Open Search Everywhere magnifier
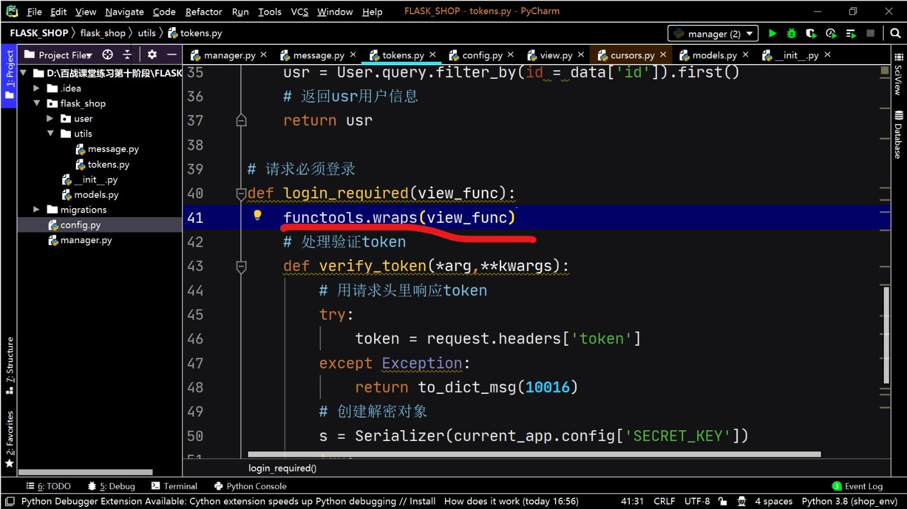Image resolution: width=907 pixels, height=509 pixels. (895, 33)
